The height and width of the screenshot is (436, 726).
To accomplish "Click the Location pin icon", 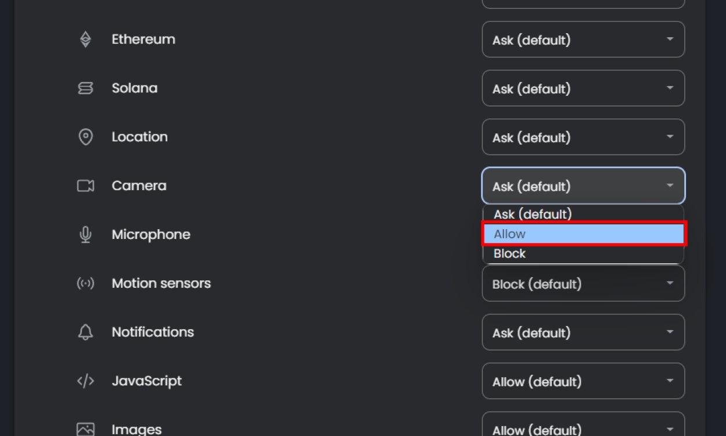I will (x=85, y=137).
